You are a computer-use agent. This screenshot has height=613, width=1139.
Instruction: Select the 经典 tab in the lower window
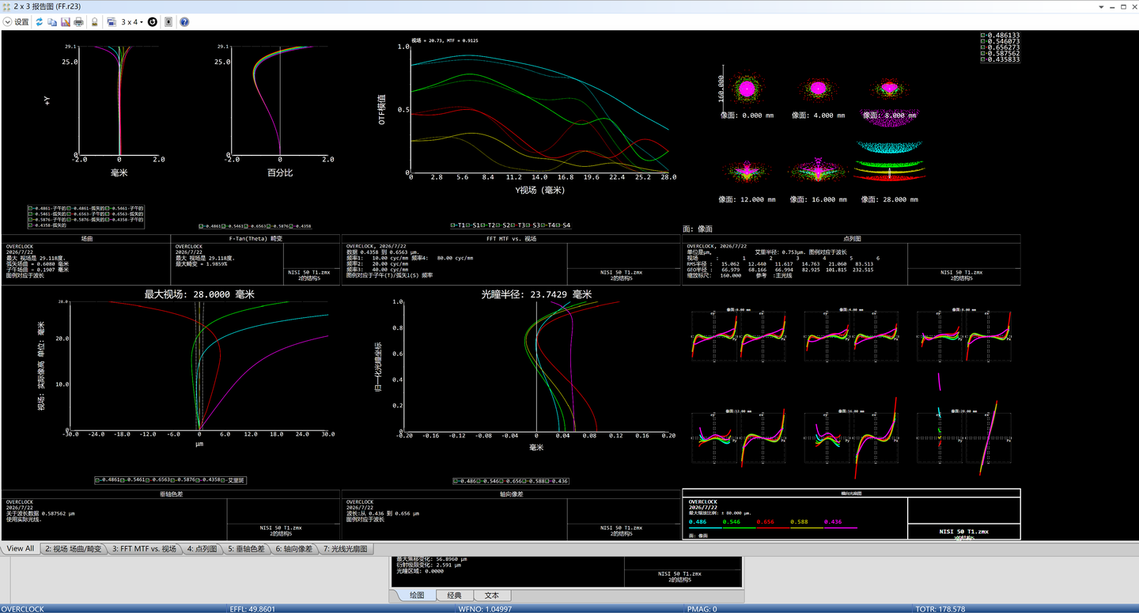tap(454, 596)
